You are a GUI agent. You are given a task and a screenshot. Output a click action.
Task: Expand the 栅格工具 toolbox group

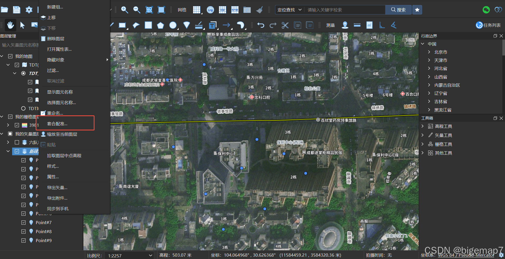pos(423,144)
